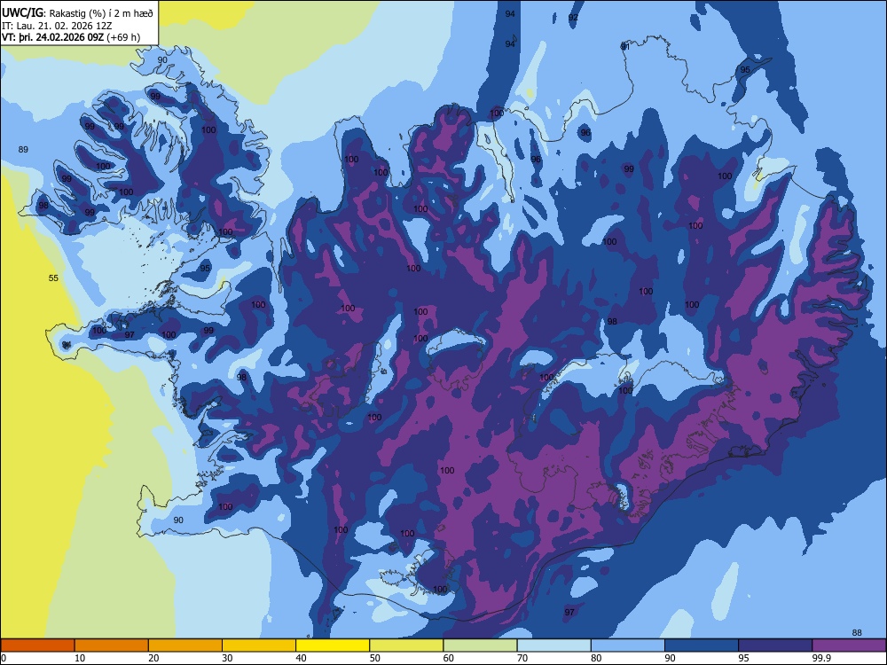Click the golden 30–40 legend swatch
This screenshot has height=665, width=887.
tap(259, 645)
